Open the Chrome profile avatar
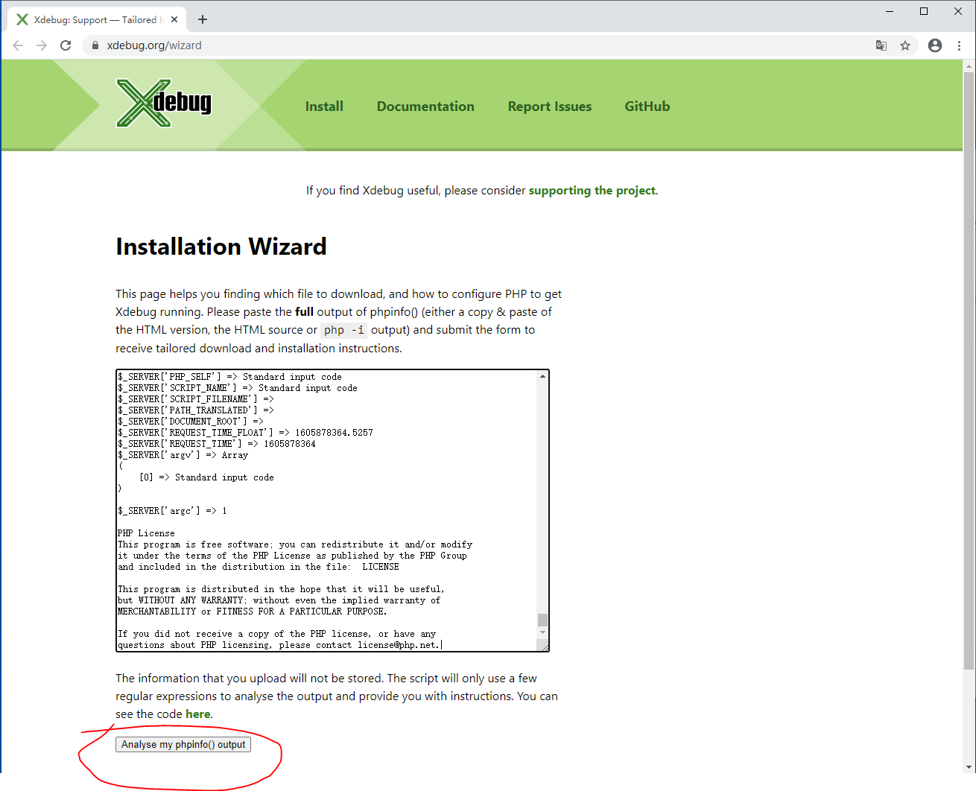Screen dimensions: 976x791 pyautogui.click(x=934, y=45)
